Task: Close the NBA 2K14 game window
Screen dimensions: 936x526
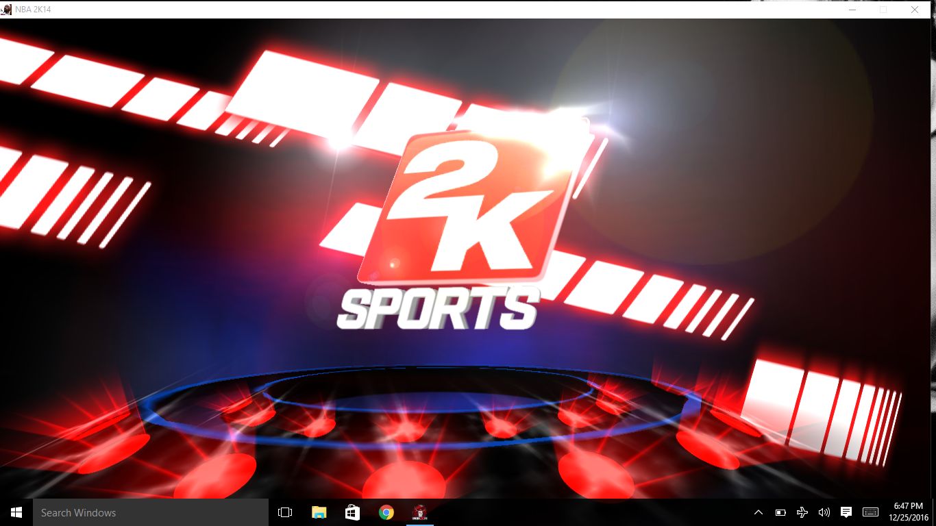Action: (915, 10)
